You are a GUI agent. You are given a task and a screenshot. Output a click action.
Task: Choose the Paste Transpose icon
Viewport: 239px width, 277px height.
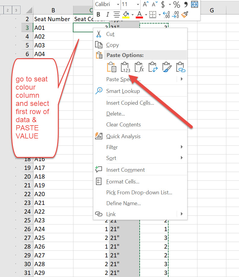tap(153, 67)
